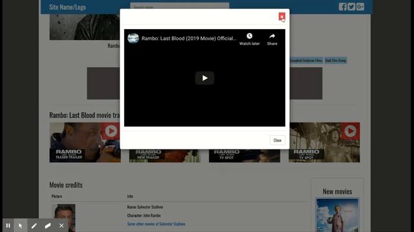Open Facebook social icon in header
Viewport: 414px width, 232px height.
point(342,6)
